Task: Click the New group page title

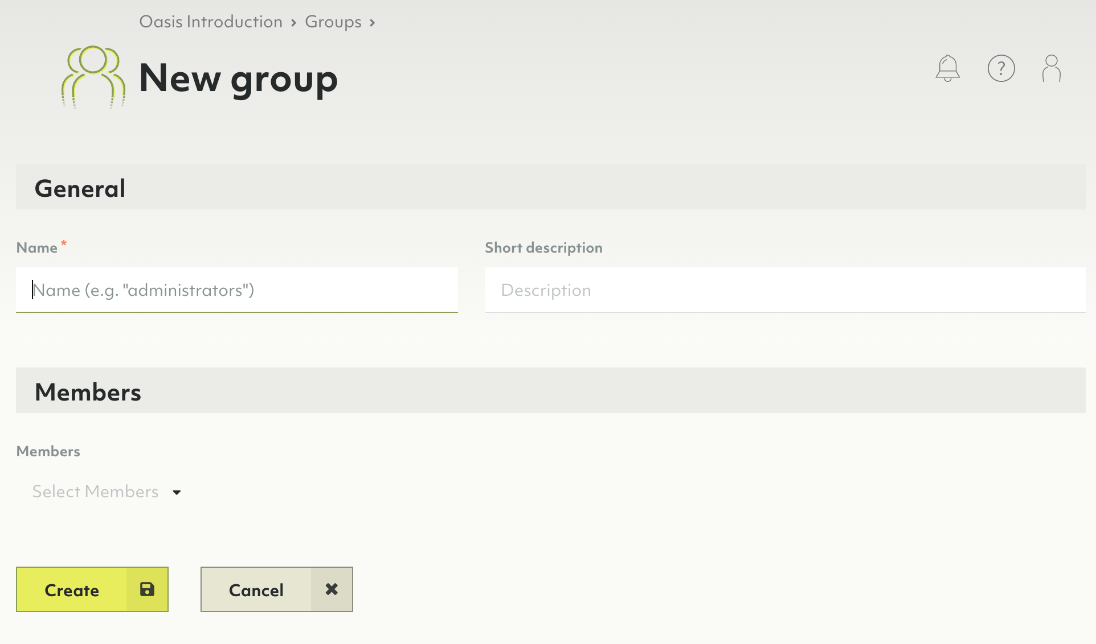Action: [x=238, y=78]
